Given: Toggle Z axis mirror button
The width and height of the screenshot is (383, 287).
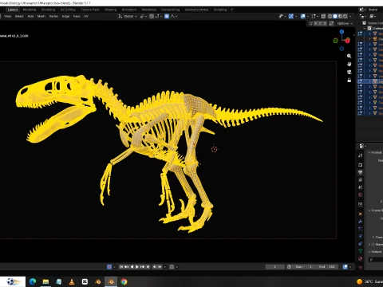Looking at the screenshot, I should 325,23.
